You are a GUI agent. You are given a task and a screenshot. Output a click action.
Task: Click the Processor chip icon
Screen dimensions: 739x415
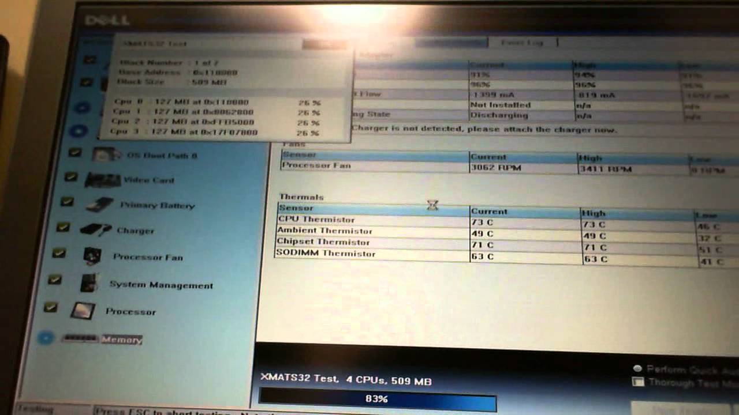coord(83,311)
